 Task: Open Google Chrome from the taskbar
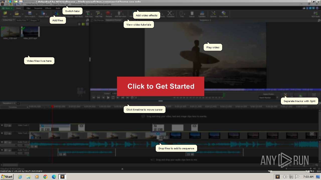click(45, 177)
